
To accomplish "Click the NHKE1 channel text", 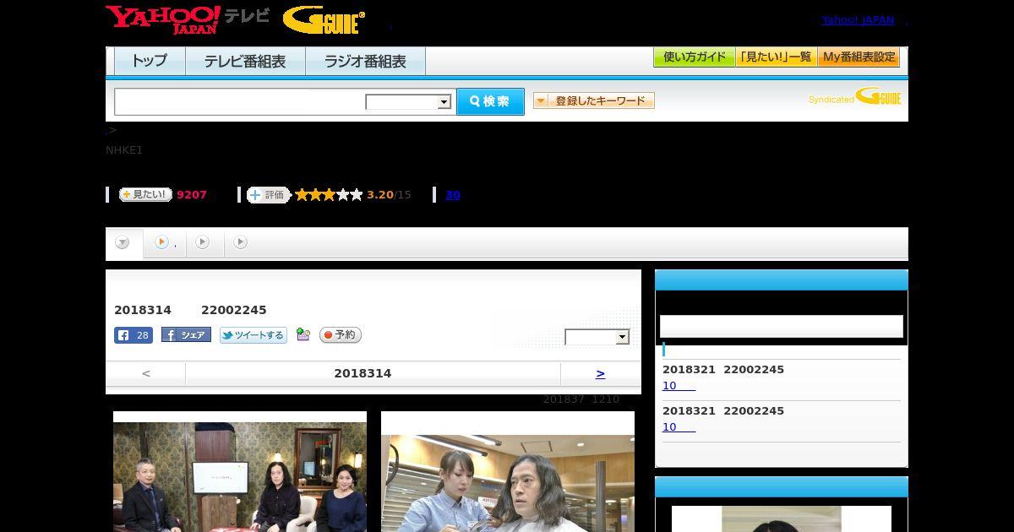I will coord(124,150).
